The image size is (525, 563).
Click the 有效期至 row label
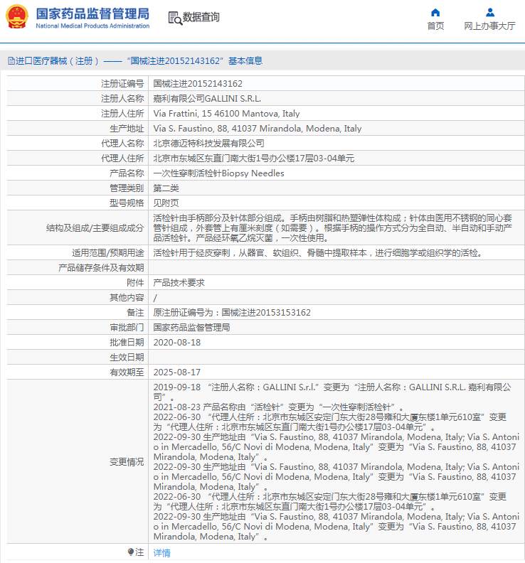click(x=127, y=372)
